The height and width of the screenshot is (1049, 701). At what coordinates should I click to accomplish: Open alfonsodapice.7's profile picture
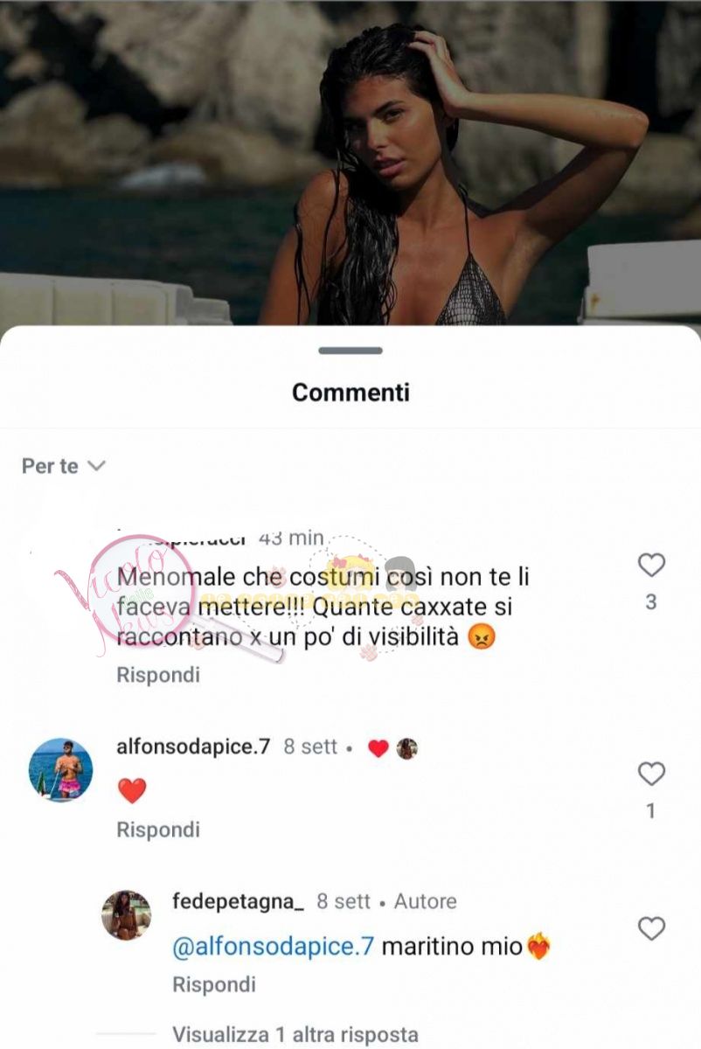[x=61, y=770]
